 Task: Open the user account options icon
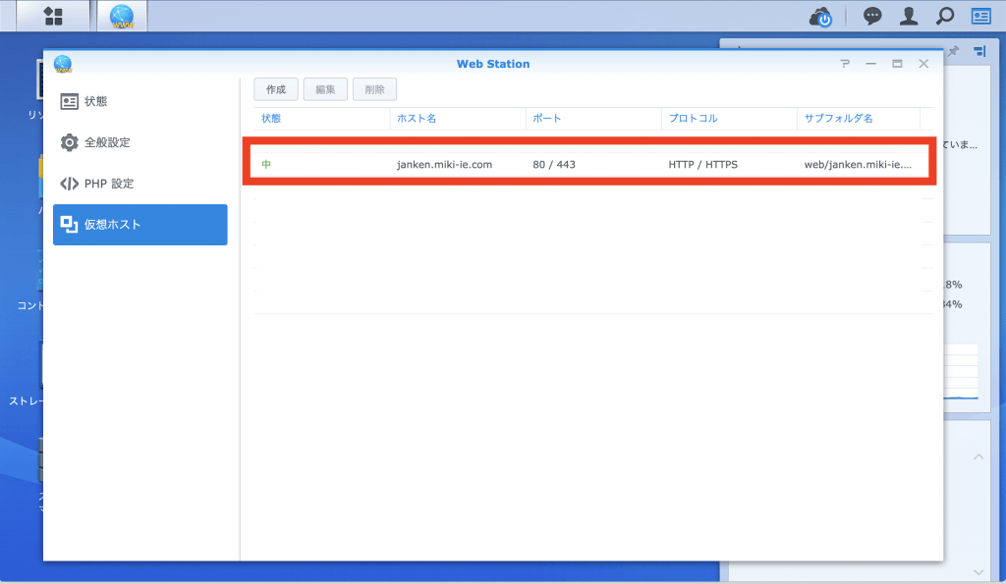pyautogui.click(x=909, y=16)
